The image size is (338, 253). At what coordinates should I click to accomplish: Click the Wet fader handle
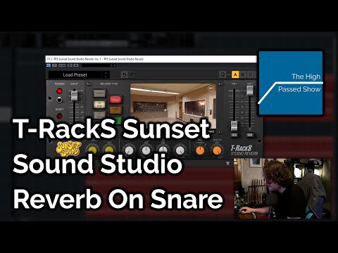click(250, 91)
